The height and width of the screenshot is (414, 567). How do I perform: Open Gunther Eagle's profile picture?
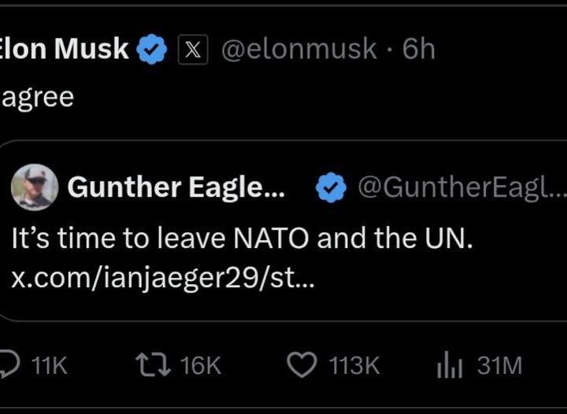pos(35,187)
